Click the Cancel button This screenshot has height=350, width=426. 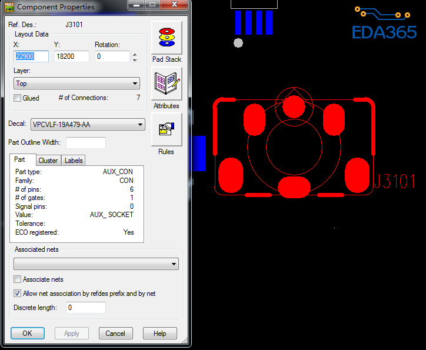coord(116,333)
